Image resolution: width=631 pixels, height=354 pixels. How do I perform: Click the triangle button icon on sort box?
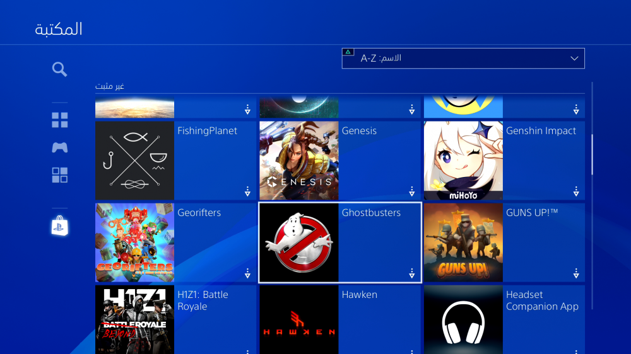click(348, 52)
